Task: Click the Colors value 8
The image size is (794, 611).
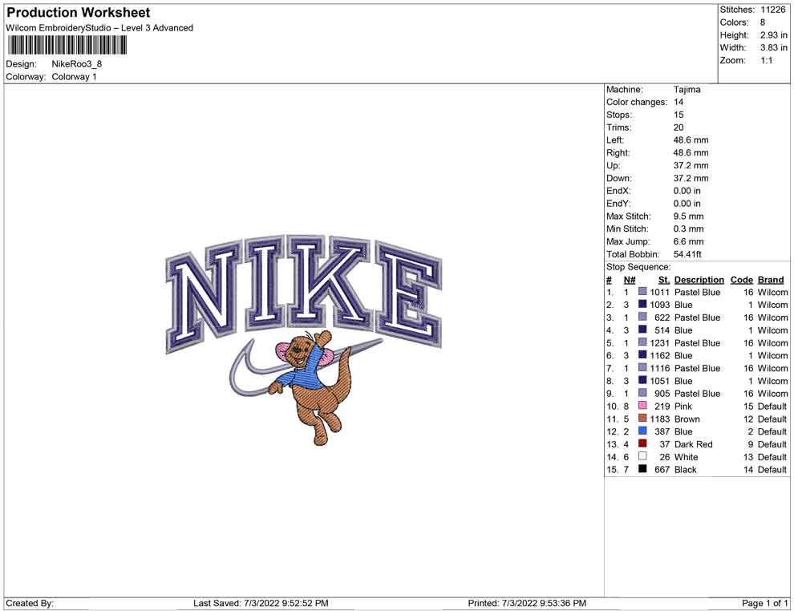Action: tap(763, 22)
